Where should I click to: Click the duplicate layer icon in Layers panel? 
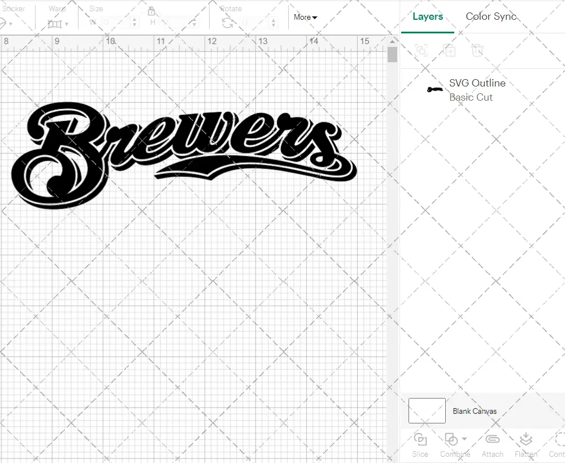coord(449,50)
